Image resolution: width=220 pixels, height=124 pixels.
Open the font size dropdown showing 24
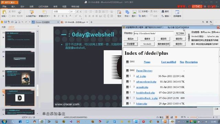click(x=74, y=11)
